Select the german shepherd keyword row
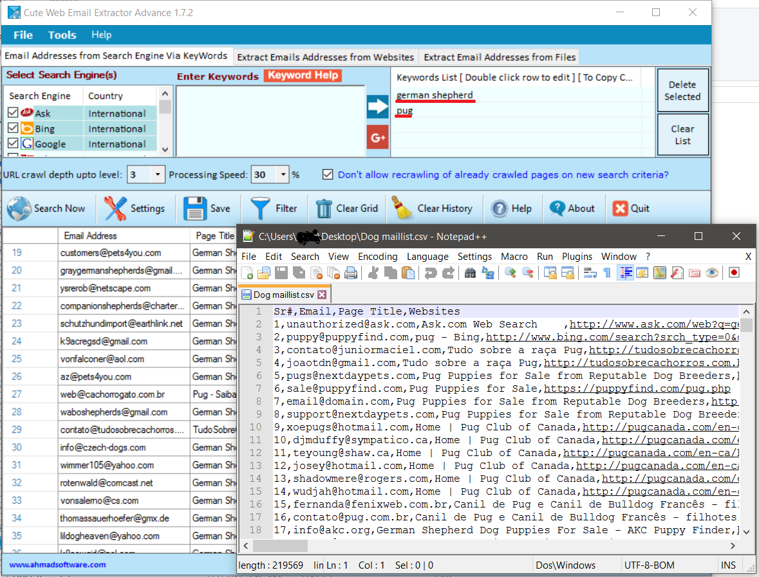 pyautogui.click(x=516, y=95)
